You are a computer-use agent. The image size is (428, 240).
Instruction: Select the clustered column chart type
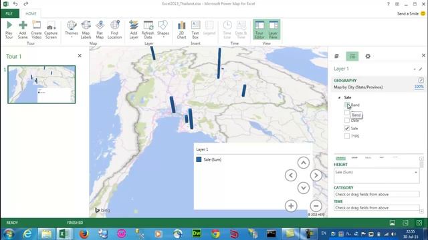(x=354, y=158)
